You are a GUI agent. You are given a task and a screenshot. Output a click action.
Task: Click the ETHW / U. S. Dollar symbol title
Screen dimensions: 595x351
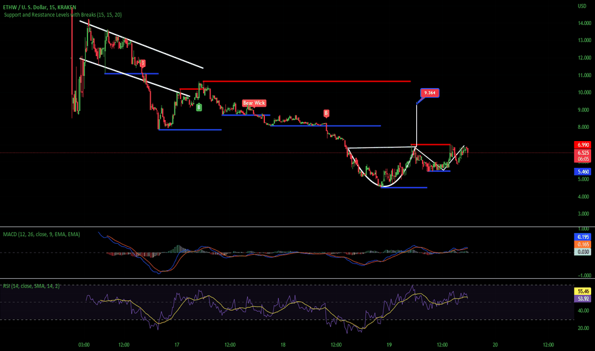40,7
